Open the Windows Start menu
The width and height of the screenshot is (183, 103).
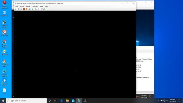3,100
